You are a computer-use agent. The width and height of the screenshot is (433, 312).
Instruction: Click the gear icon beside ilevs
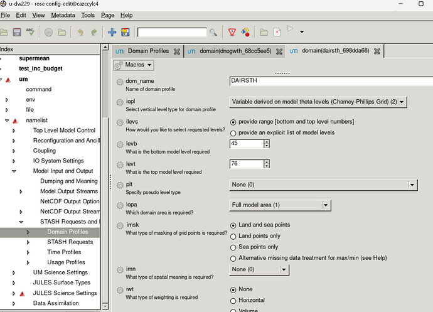click(x=120, y=122)
